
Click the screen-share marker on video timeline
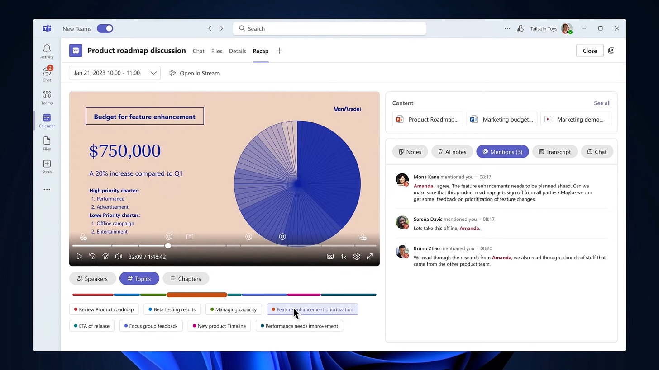(190, 237)
